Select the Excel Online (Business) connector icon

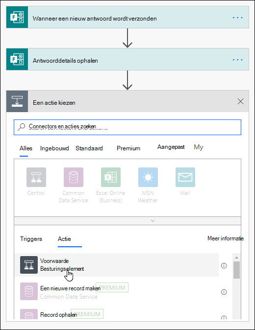[x=111, y=177]
